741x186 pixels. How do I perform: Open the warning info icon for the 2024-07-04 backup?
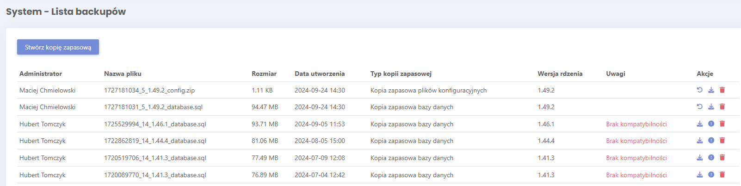pyautogui.click(x=711, y=175)
